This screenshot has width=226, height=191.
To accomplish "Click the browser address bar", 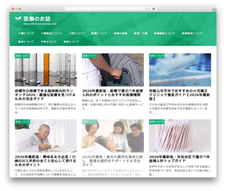I will pyautogui.click(x=107, y=9).
